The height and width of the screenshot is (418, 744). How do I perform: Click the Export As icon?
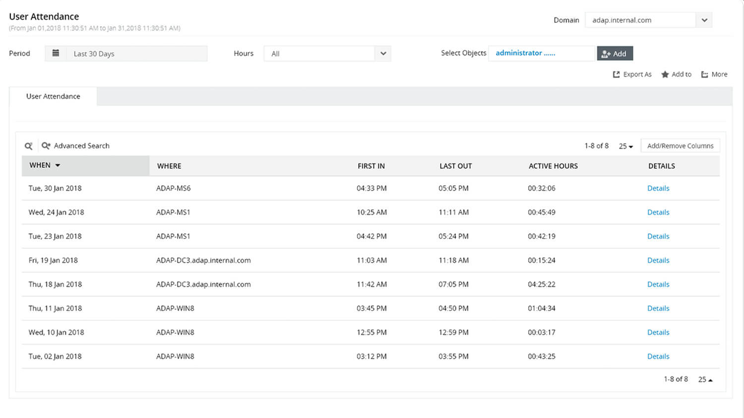click(x=617, y=75)
